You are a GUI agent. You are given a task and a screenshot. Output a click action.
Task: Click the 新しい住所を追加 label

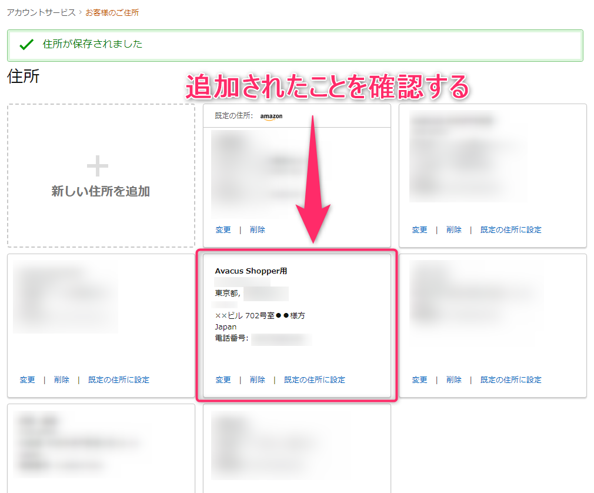pyautogui.click(x=101, y=191)
